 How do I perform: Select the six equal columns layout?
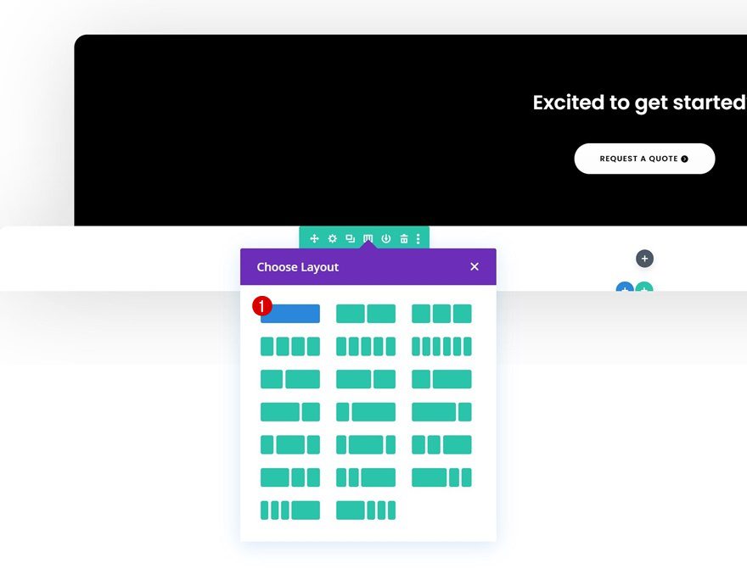(441, 347)
